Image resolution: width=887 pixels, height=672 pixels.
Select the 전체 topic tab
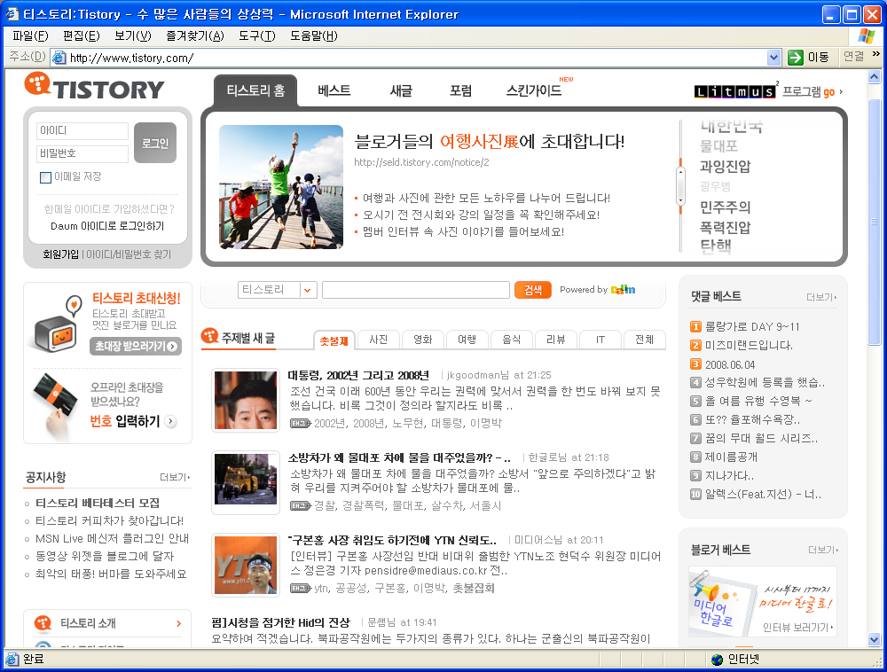[644, 340]
